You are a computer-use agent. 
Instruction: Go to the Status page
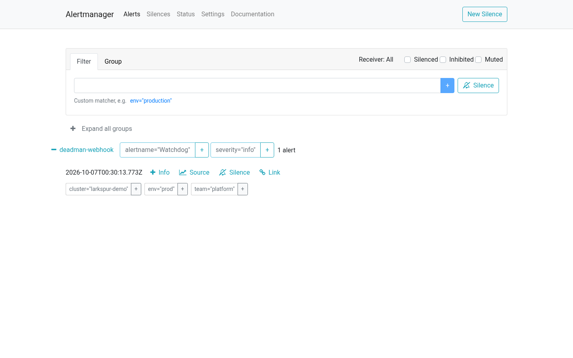[186, 14]
